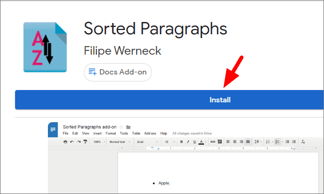The height and width of the screenshot is (194, 324).
Task: Click the Google Docs home icon
Action: 53,130
